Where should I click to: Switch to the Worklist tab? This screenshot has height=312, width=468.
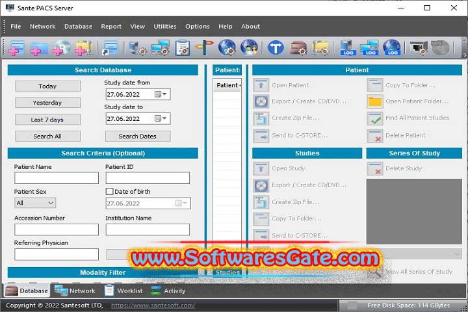123,291
